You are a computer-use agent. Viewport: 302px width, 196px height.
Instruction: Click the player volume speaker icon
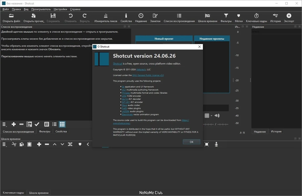pos(217,116)
